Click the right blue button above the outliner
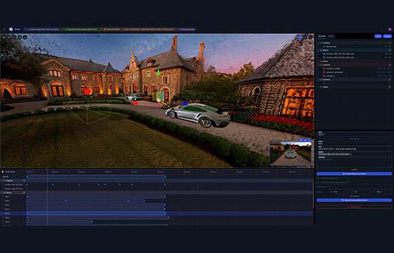394x253 pixels. (x=387, y=37)
